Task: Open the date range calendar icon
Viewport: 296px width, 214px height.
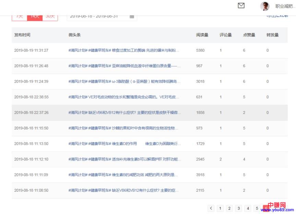Action: (x=132, y=16)
